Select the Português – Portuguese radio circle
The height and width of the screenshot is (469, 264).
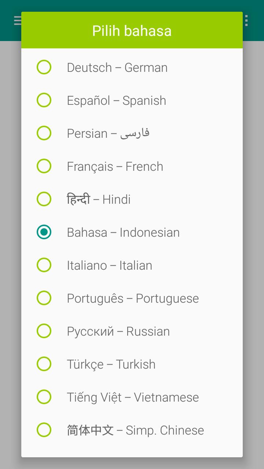(44, 298)
